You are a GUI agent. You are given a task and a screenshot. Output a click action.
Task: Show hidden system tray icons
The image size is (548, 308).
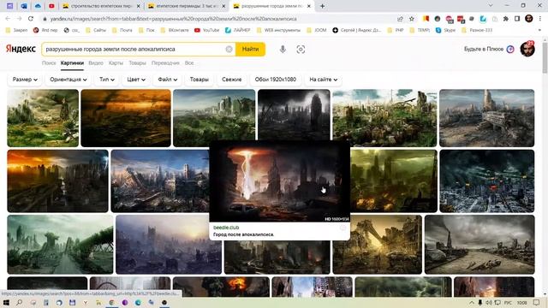coord(472,302)
